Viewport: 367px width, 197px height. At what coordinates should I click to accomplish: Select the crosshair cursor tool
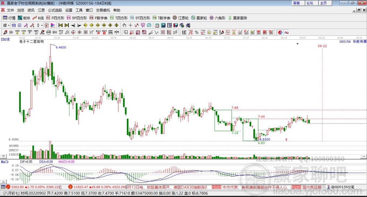[130, 25]
